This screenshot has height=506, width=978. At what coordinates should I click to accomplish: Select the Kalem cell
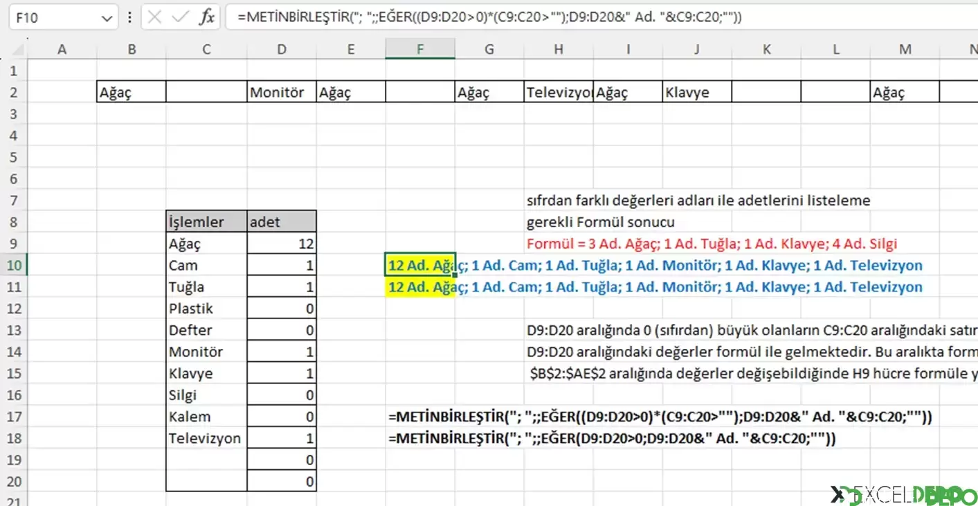click(x=206, y=417)
